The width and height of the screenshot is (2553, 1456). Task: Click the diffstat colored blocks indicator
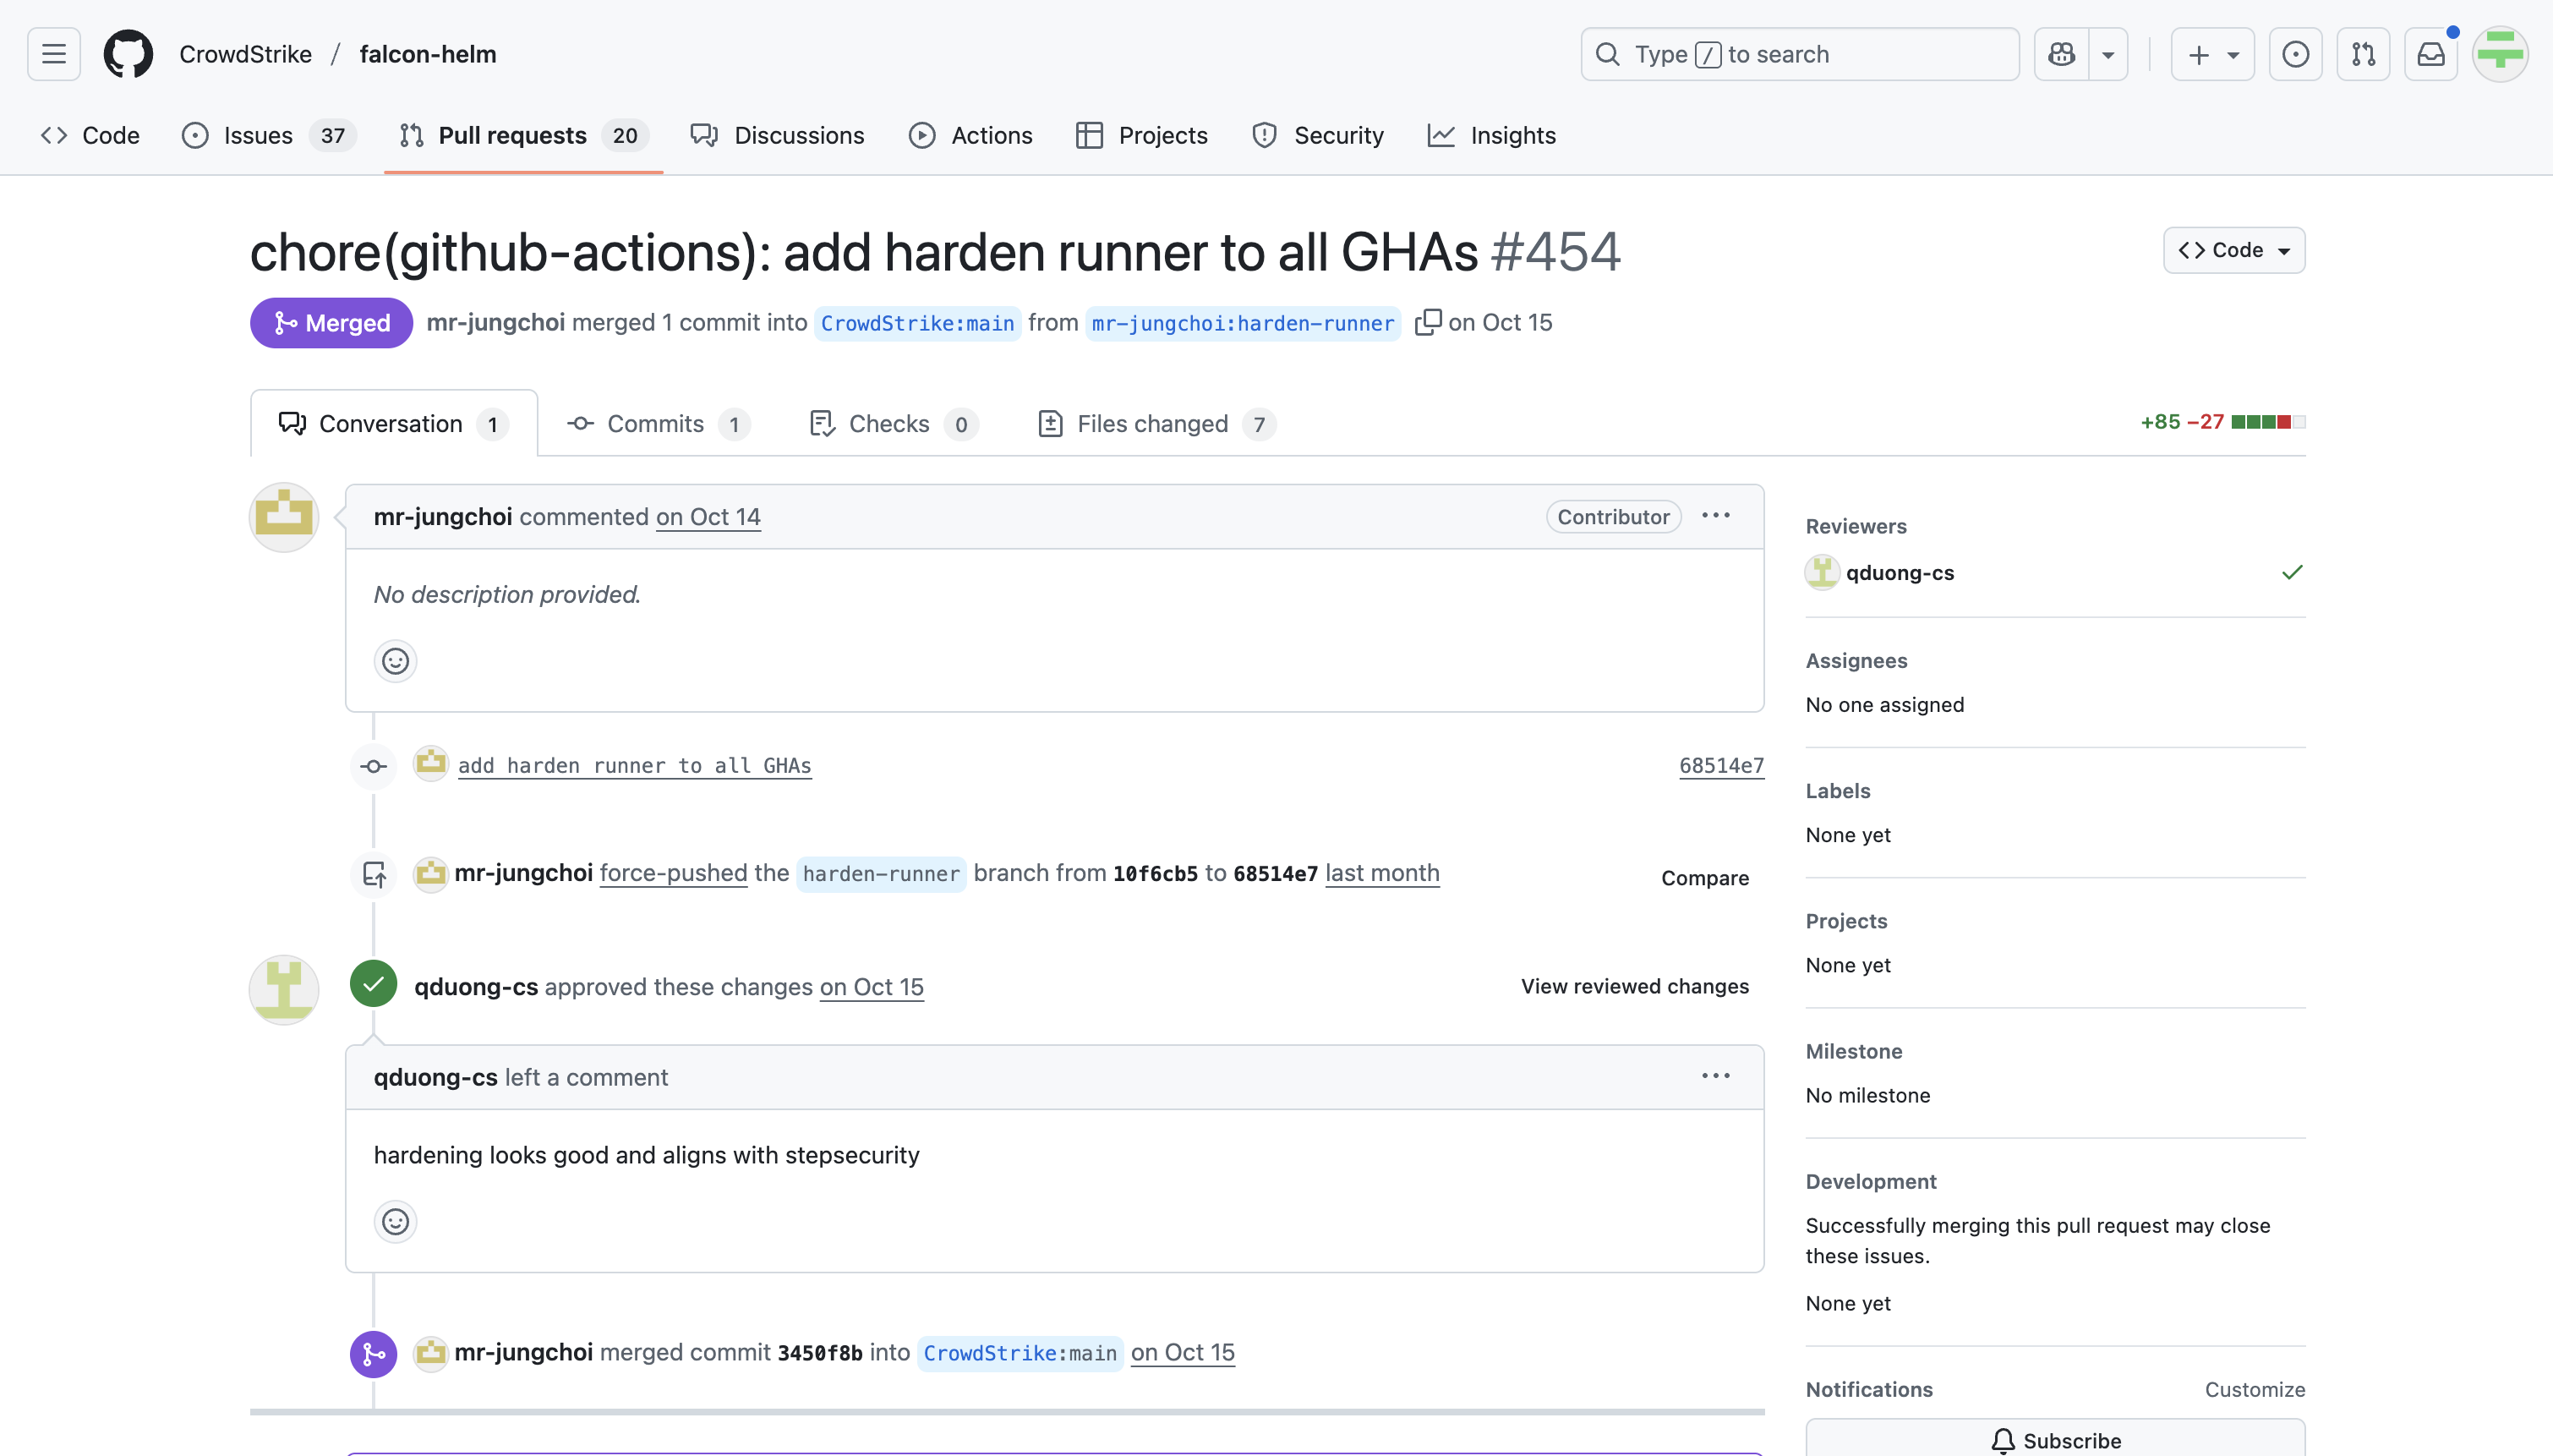(x=2267, y=422)
